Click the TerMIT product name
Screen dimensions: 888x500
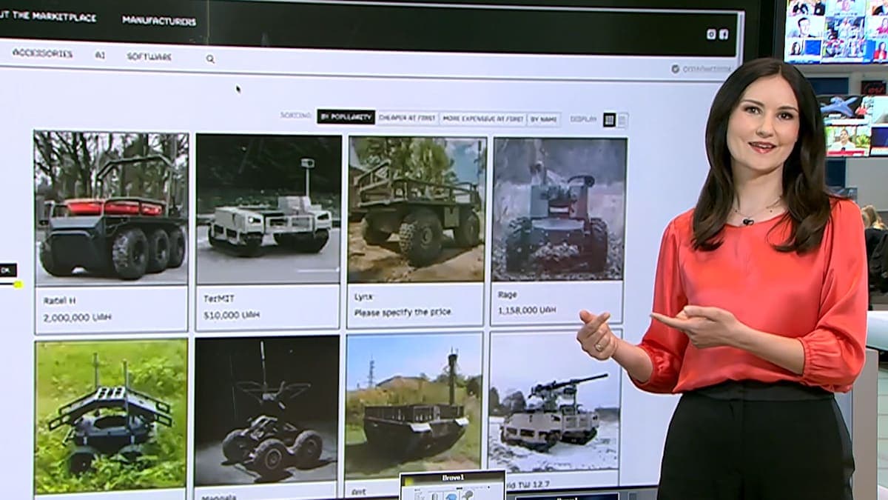(x=219, y=299)
